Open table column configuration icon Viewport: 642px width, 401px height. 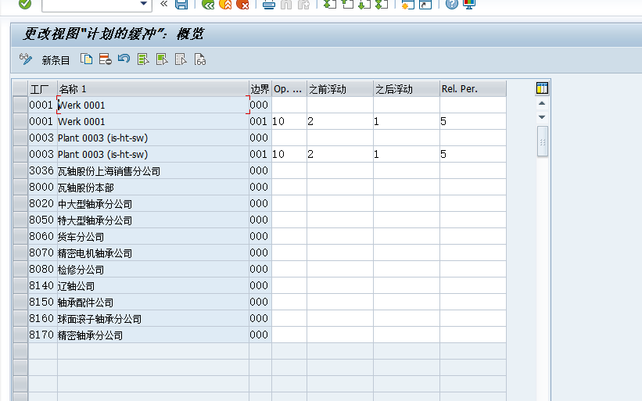[542, 88]
